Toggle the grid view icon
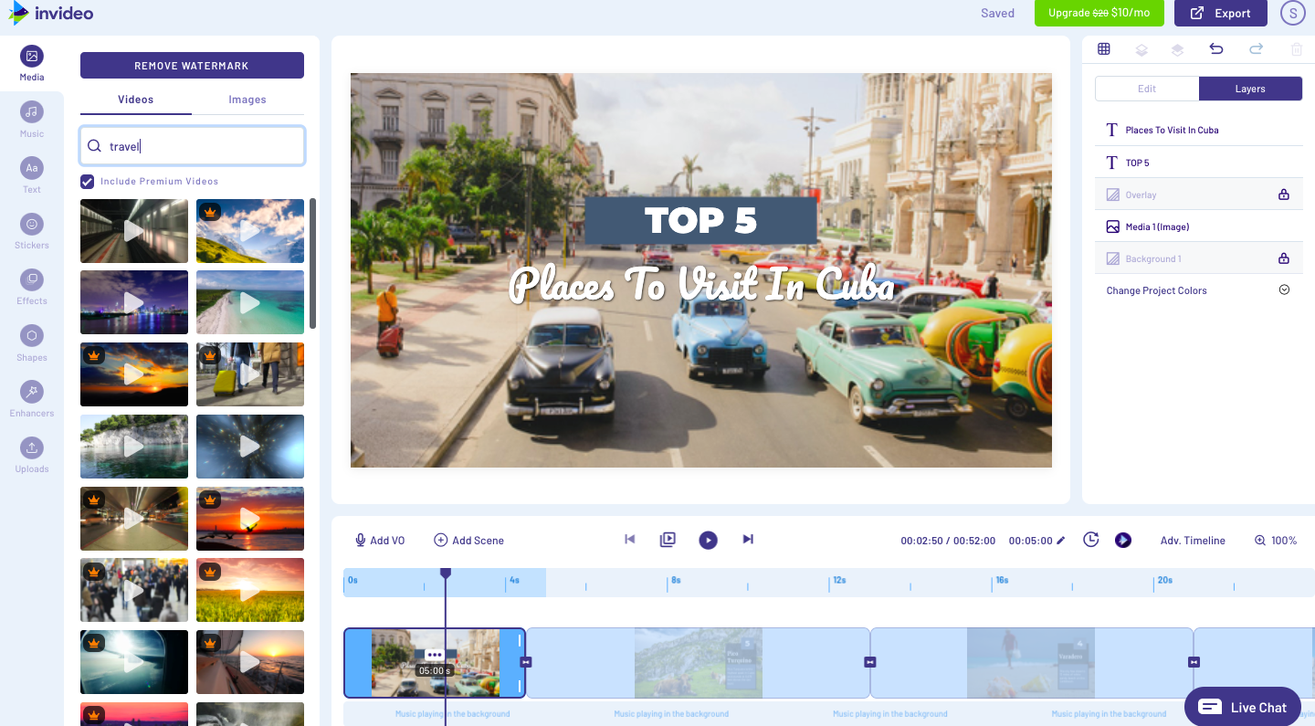 pyautogui.click(x=1103, y=49)
